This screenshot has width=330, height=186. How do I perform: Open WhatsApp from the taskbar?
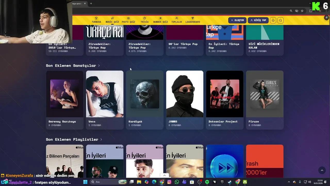[177, 182]
